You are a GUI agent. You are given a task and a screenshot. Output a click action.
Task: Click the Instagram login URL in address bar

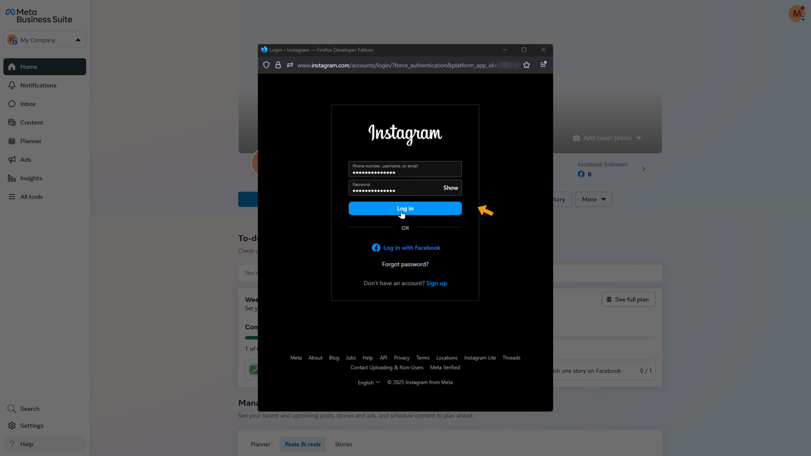[397, 65]
